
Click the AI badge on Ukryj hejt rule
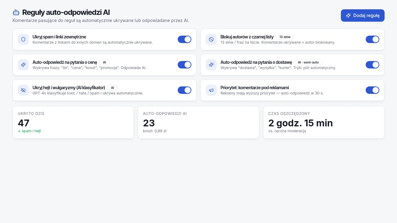[x=113, y=88]
